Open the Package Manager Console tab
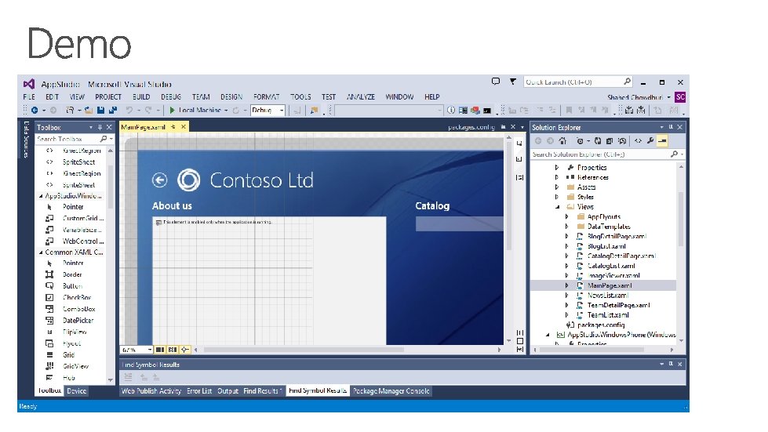Image resolution: width=768 pixels, height=432 pixels. 391,391
